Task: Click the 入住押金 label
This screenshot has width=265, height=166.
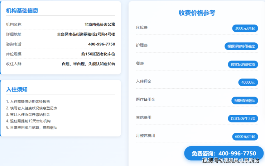Action: click(144, 82)
